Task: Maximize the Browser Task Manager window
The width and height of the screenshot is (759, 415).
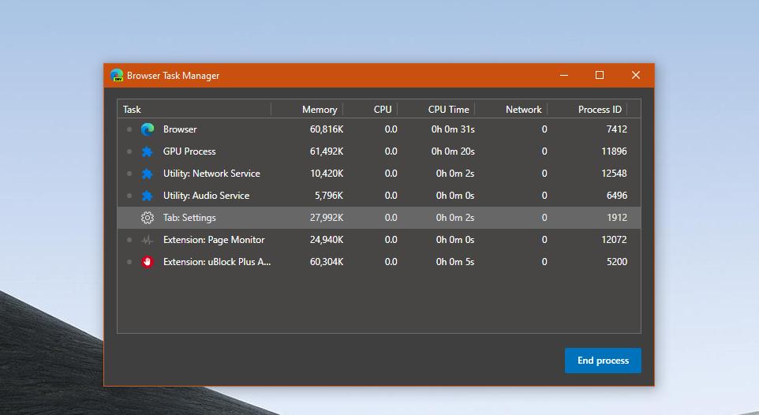Action: click(x=600, y=75)
